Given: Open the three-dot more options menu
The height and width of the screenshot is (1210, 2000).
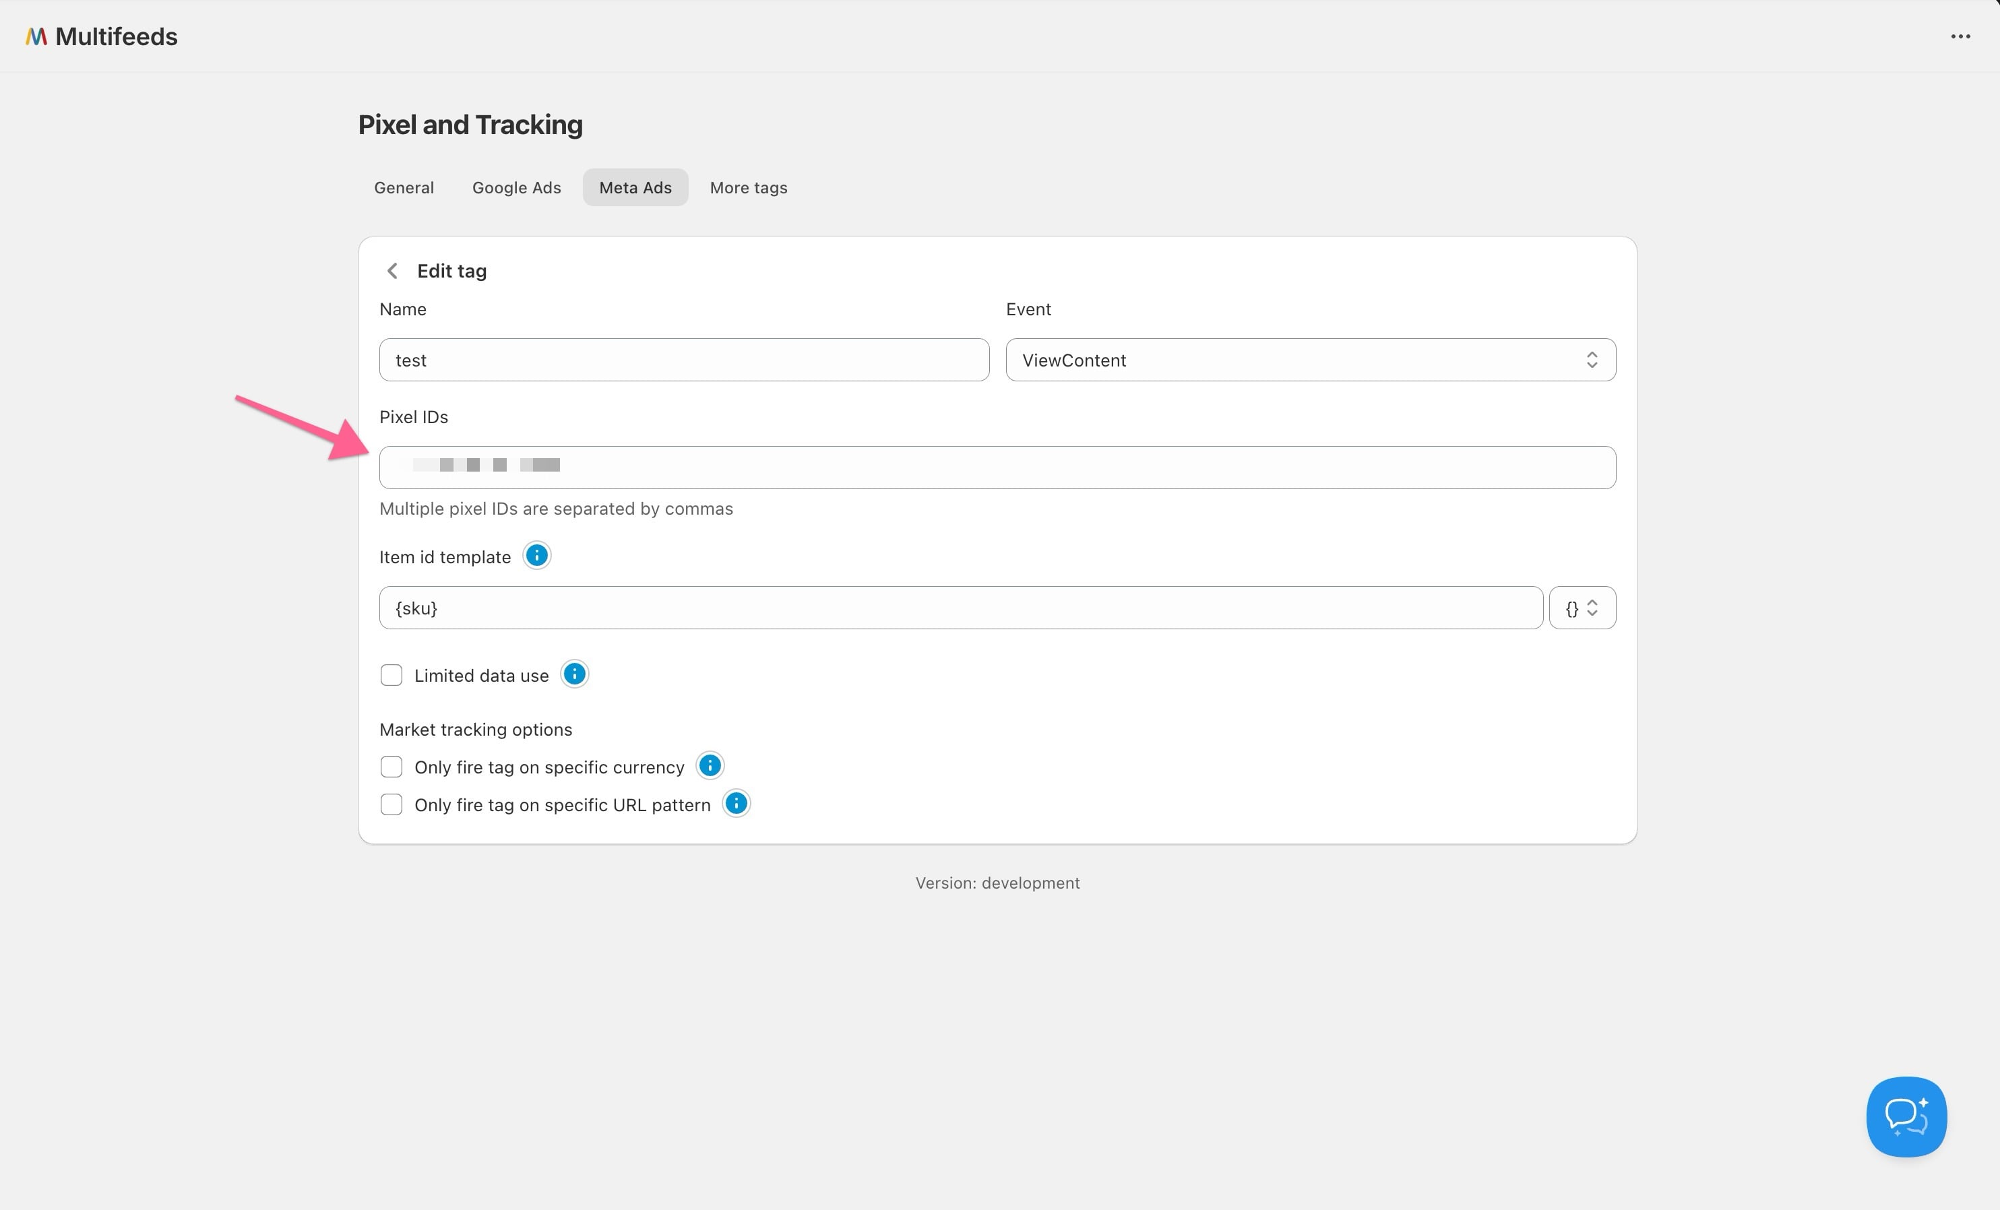Looking at the screenshot, I should coord(1960,36).
